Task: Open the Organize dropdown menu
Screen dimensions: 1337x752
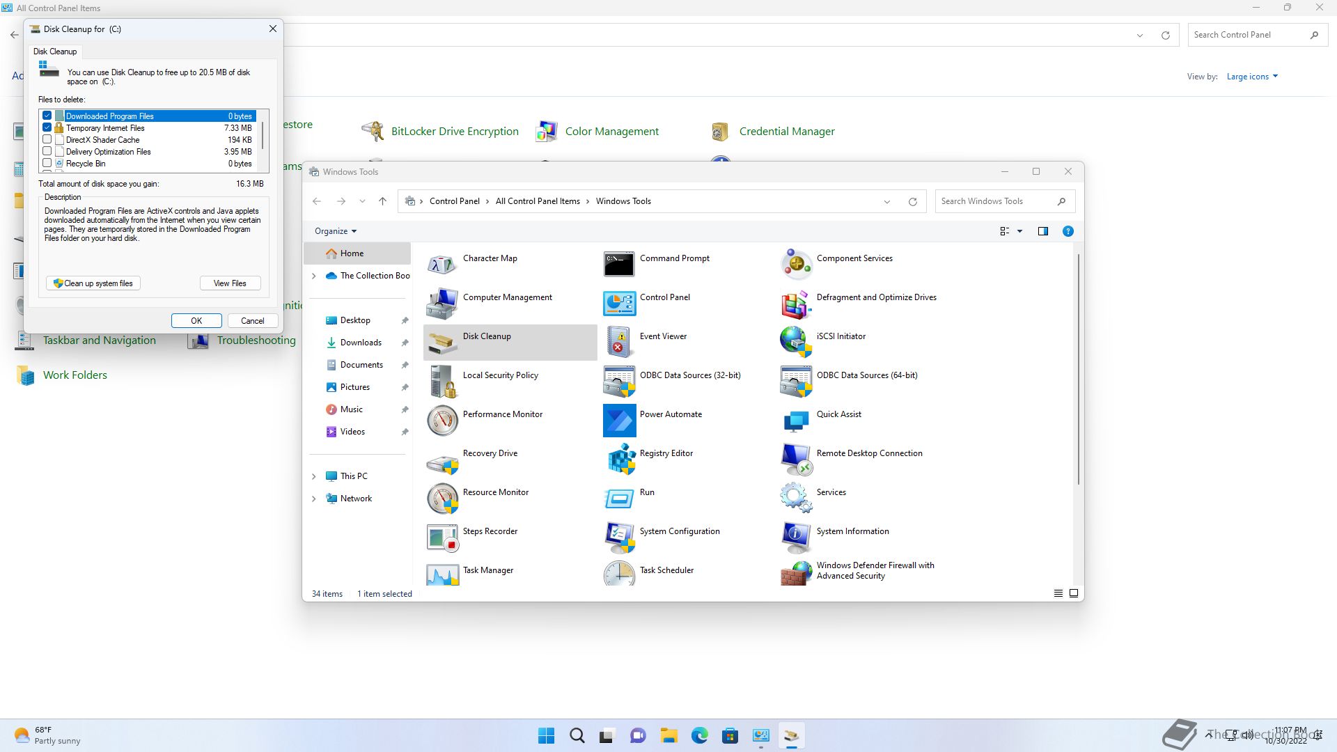Action: (336, 231)
